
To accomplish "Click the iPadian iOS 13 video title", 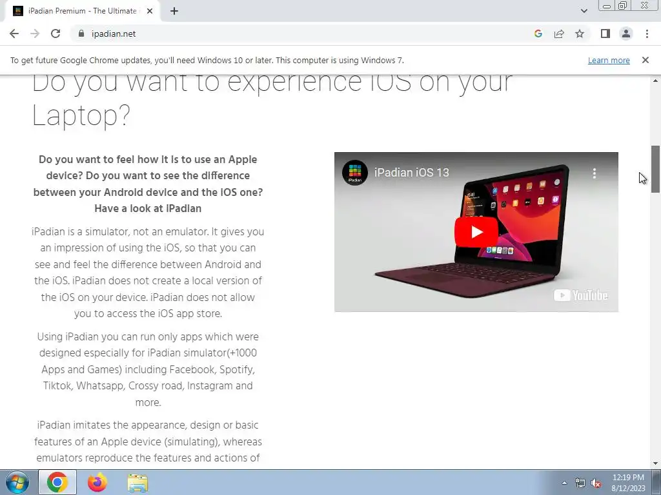I will (x=411, y=173).
